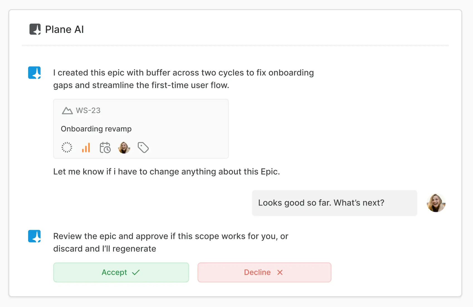Click the Onboarding revamp epic title
The width and height of the screenshot is (473, 307).
pyautogui.click(x=96, y=129)
